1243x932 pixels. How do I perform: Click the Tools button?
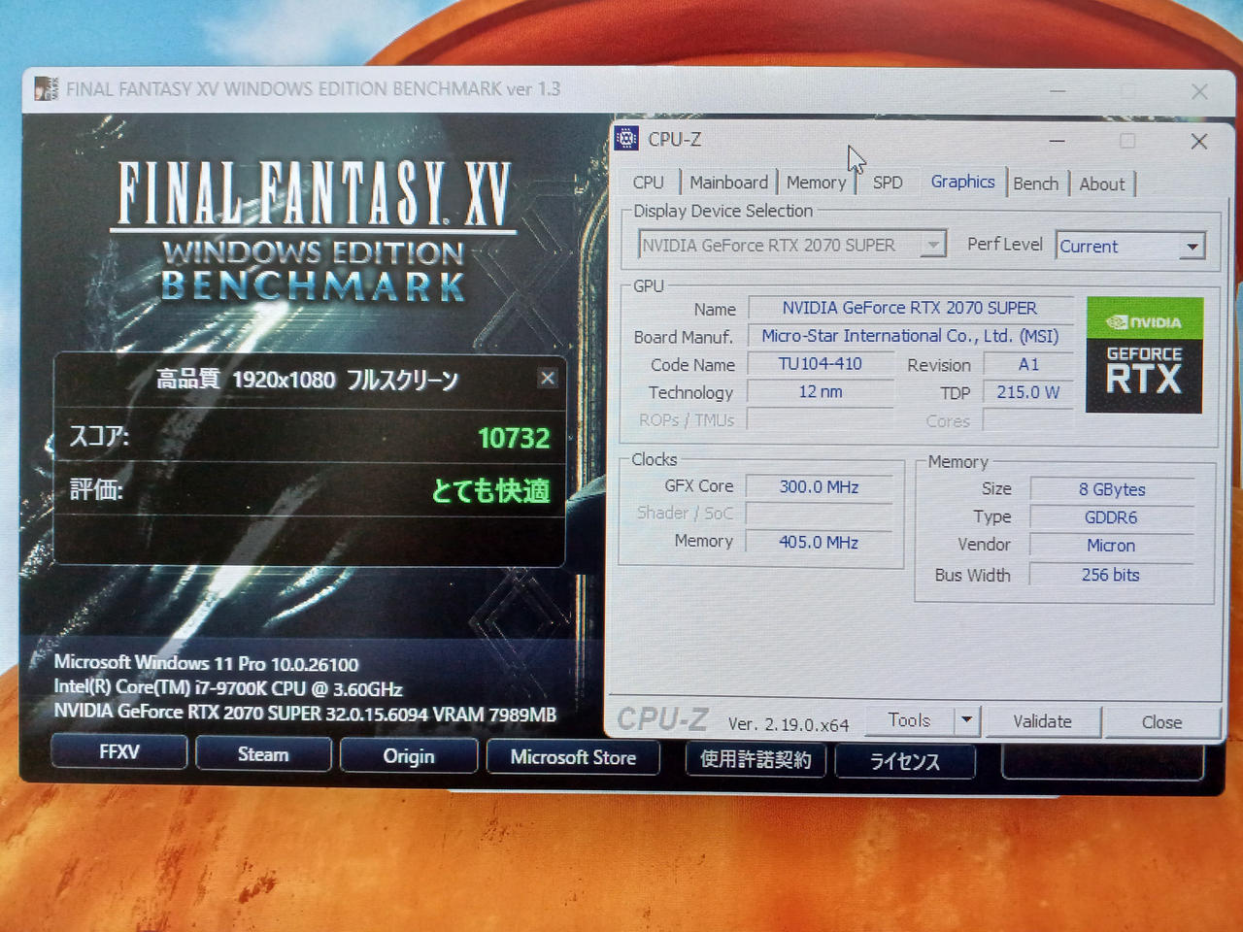pyautogui.click(x=909, y=720)
